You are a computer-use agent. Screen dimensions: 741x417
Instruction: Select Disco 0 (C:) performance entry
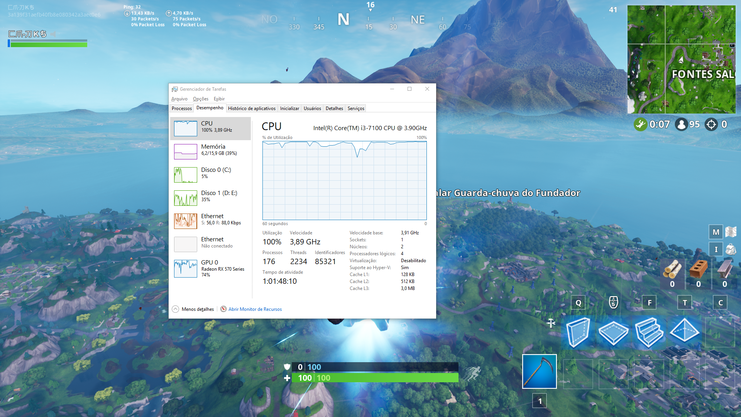[210, 175]
